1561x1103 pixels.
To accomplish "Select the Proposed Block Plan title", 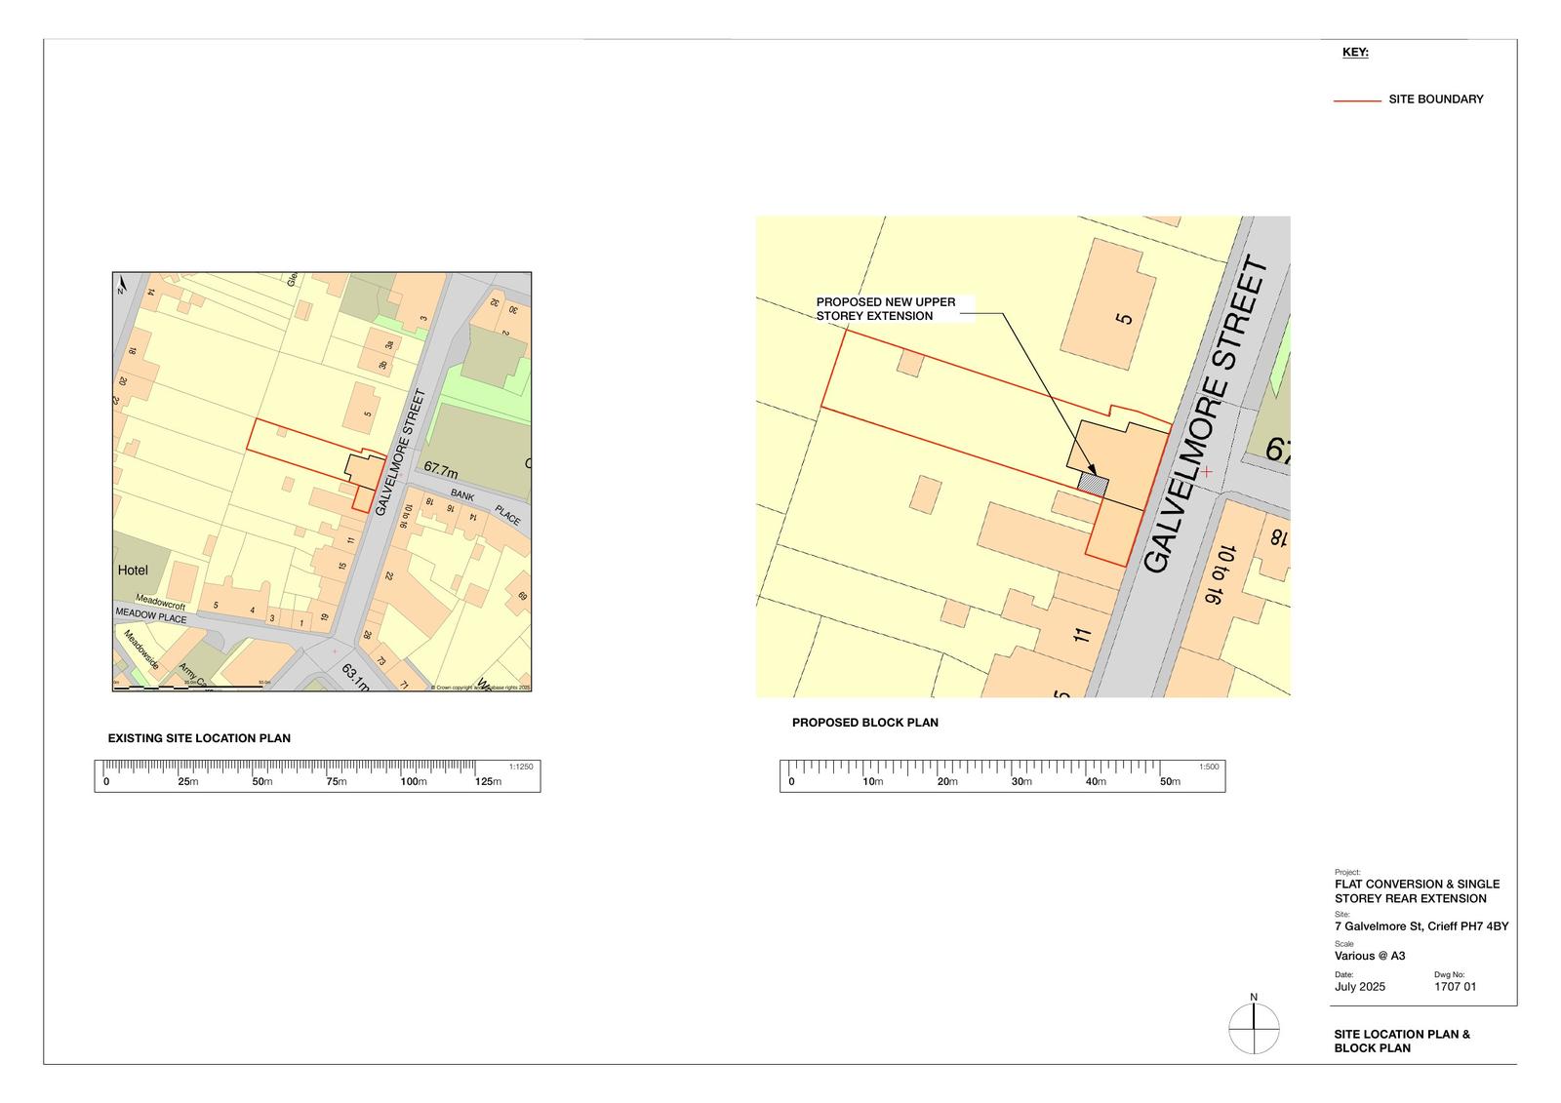I will coord(864,723).
